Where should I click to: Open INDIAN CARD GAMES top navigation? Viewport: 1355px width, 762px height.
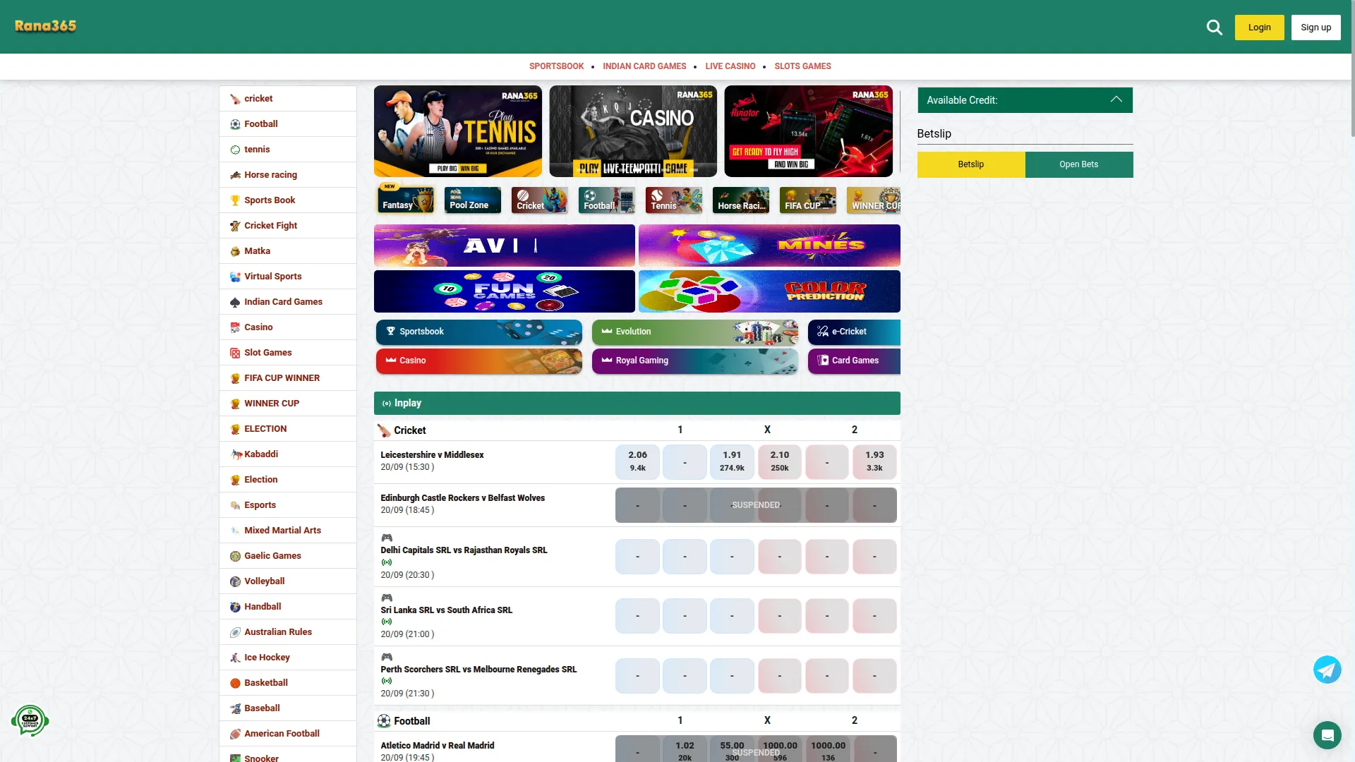tap(644, 66)
